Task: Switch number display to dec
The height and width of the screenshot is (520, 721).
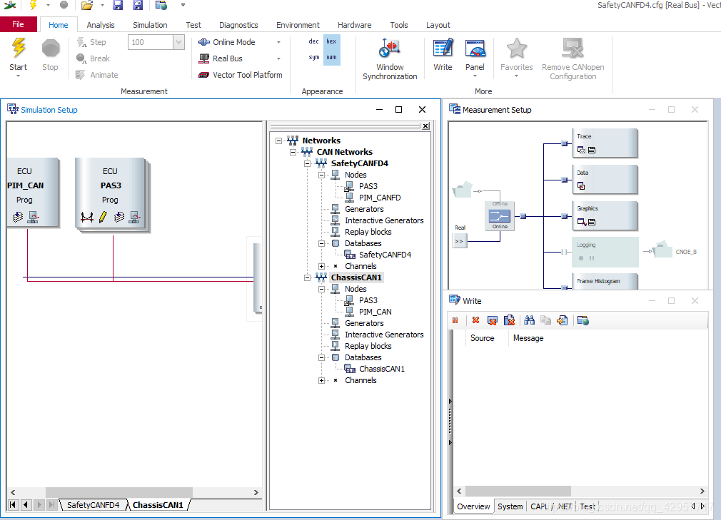Action: pyautogui.click(x=314, y=41)
